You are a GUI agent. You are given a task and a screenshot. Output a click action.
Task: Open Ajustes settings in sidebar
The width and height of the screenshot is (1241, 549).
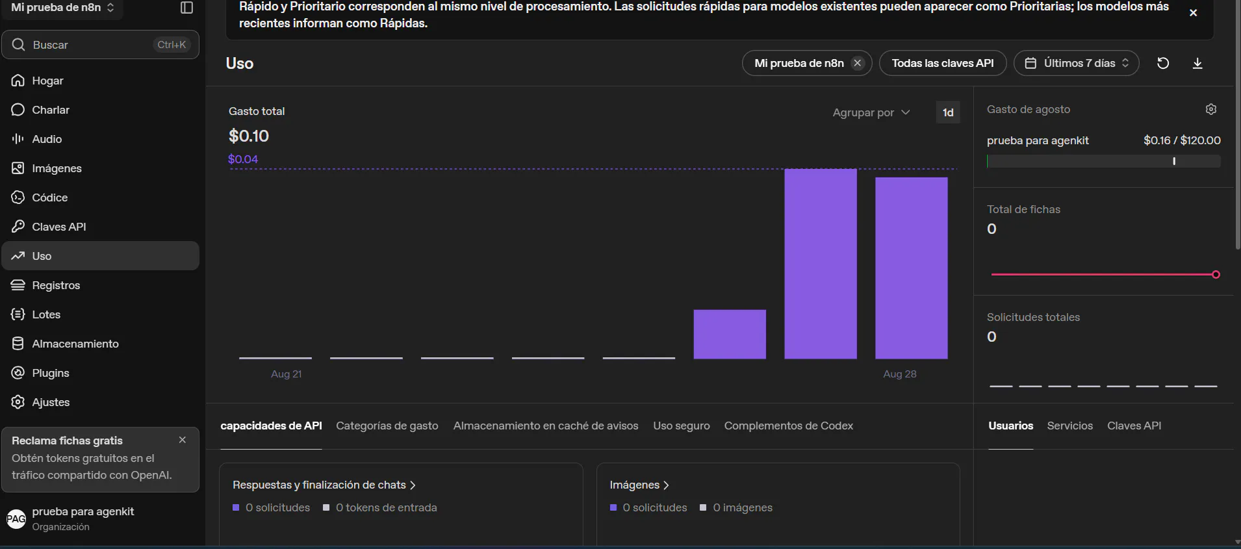point(100,402)
